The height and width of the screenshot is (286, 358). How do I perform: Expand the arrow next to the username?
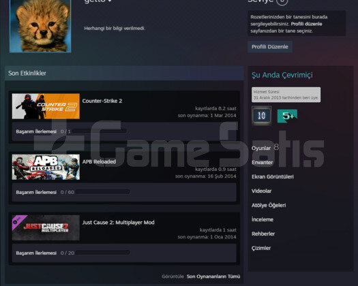[110, 1]
